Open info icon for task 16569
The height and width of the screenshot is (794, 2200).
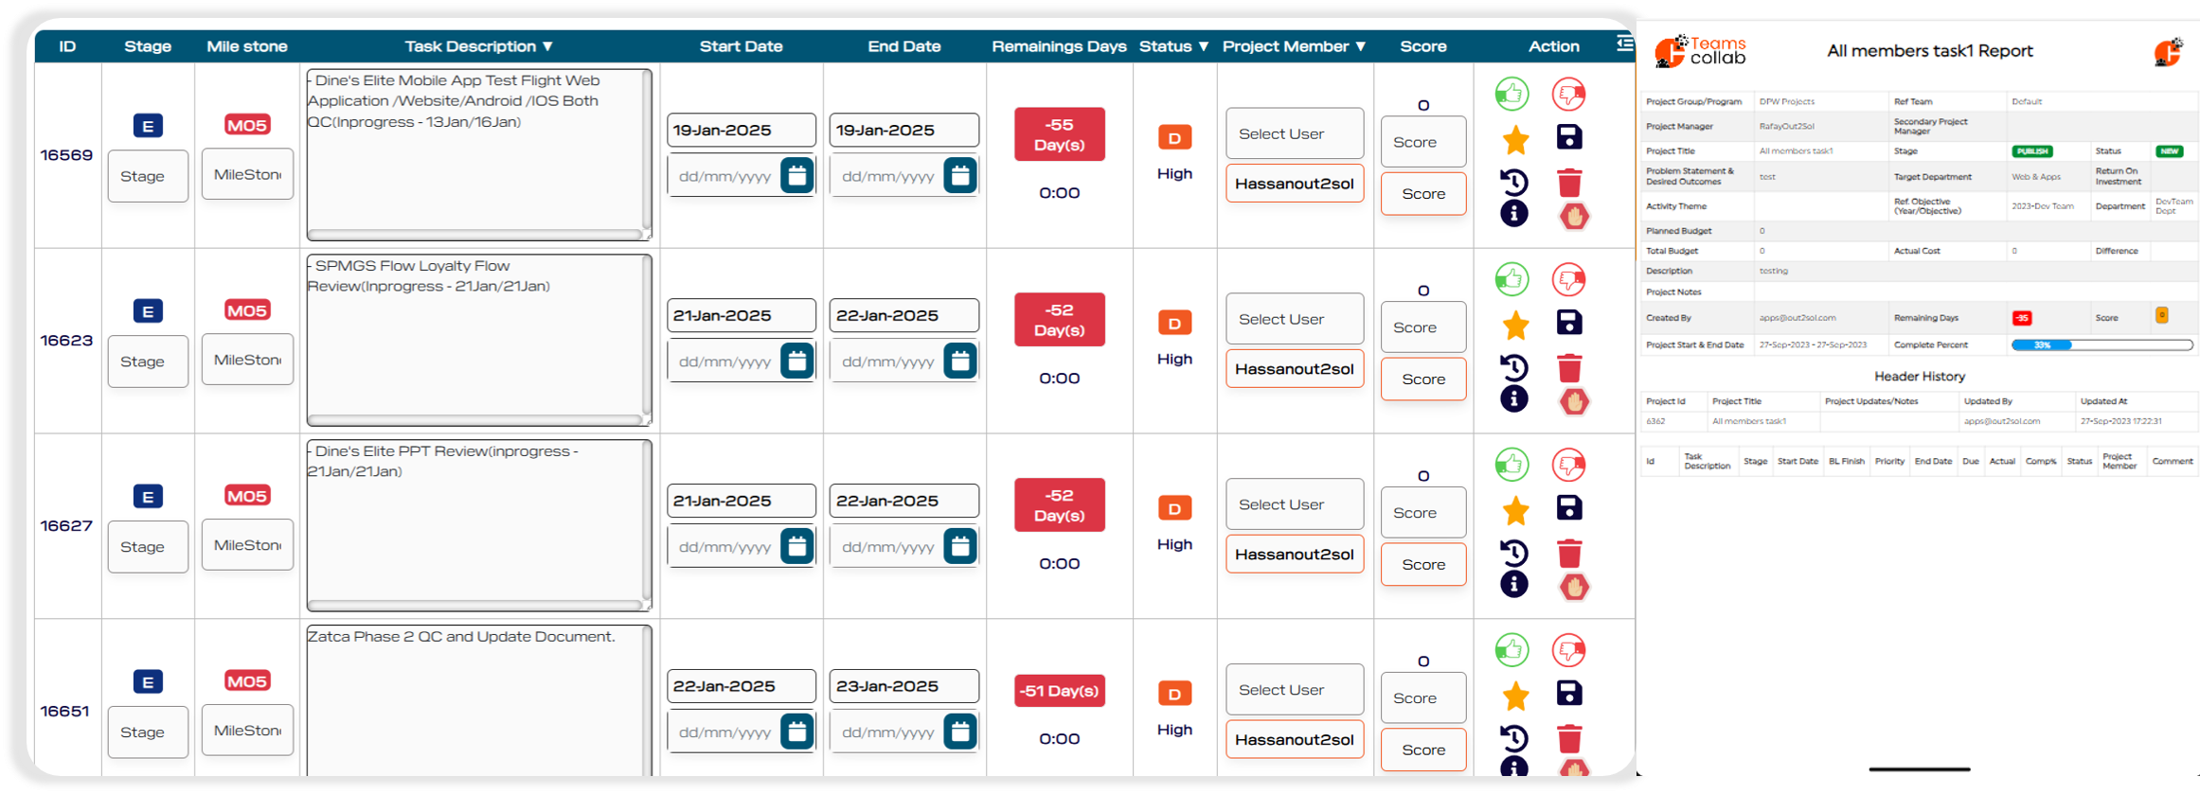coord(1513,214)
